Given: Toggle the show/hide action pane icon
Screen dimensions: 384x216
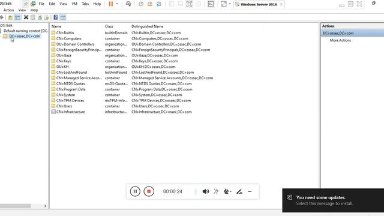Looking at the screenshot, I should click(x=63, y=17).
